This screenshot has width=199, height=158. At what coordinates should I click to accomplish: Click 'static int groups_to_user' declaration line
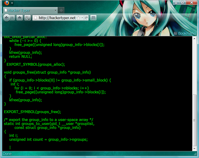[x=49, y=124]
